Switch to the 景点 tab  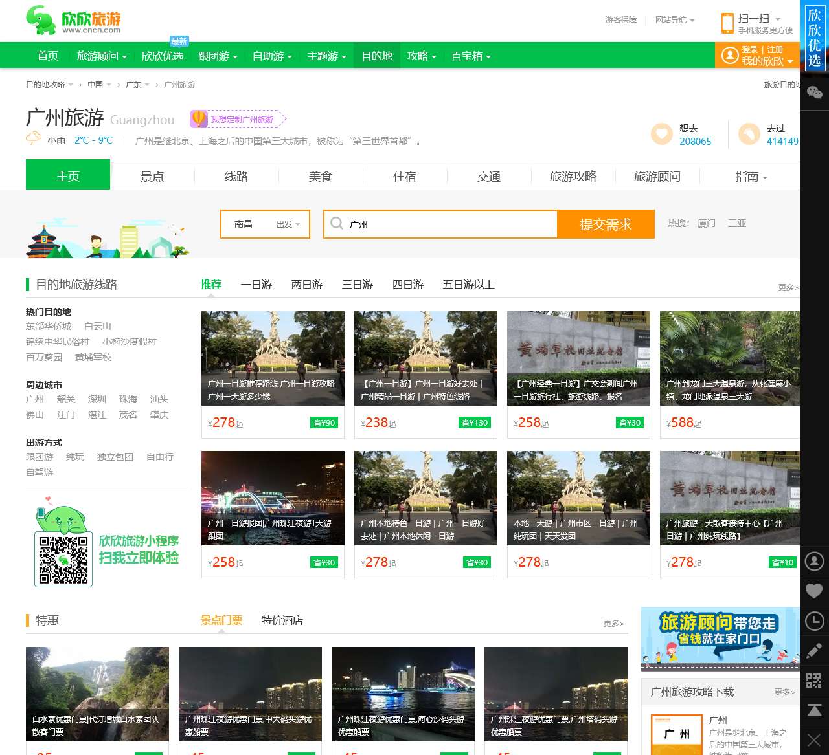pos(152,175)
